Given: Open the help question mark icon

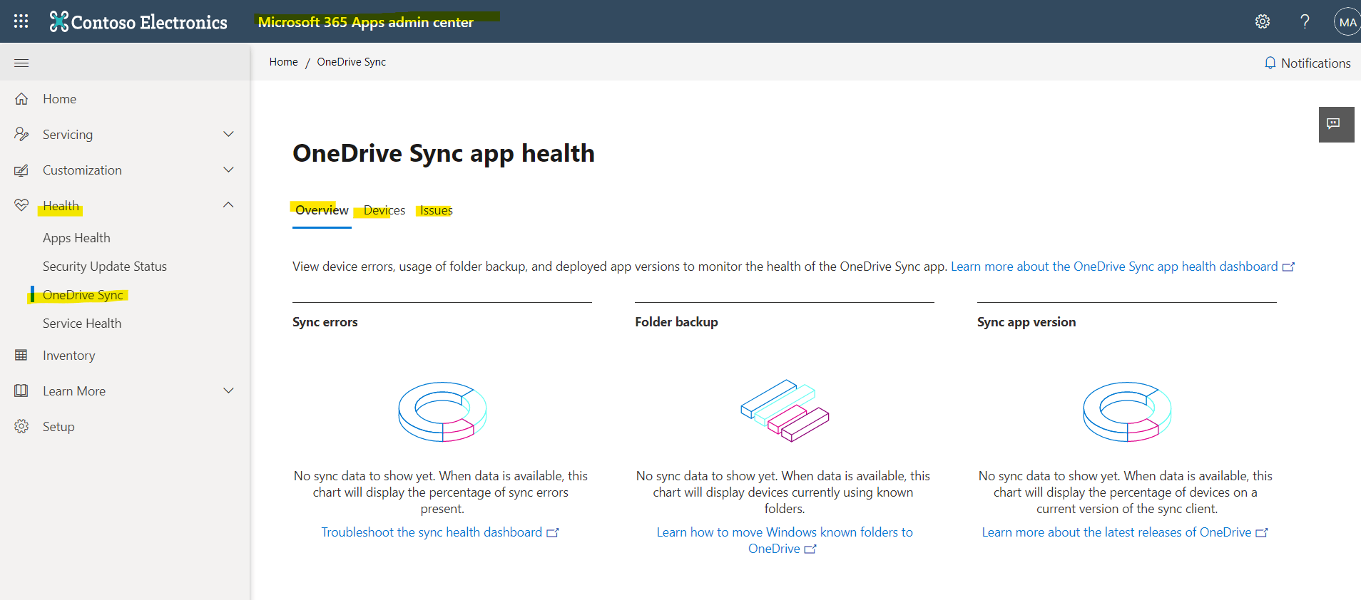Looking at the screenshot, I should tap(1305, 21).
